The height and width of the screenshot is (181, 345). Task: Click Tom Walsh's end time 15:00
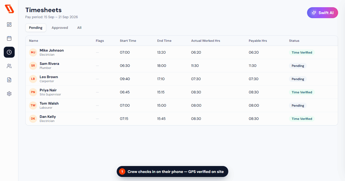coord(162,105)
